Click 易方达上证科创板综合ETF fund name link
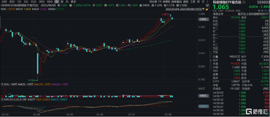The image size is (270, 117). (253, 14)
